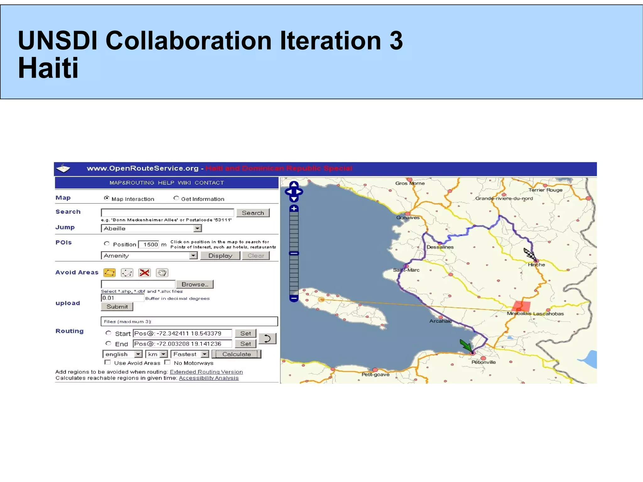Select the draw avoid-area polygon tool
The image size is (643, 482).
click(110, 273)
